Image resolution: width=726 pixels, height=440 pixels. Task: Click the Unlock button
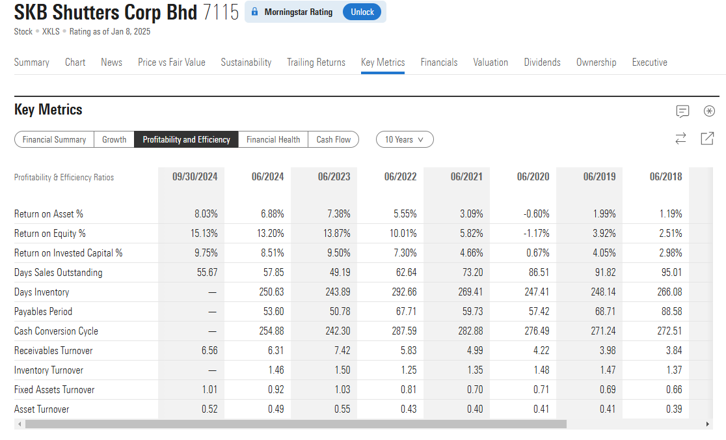tap(362, 12)
